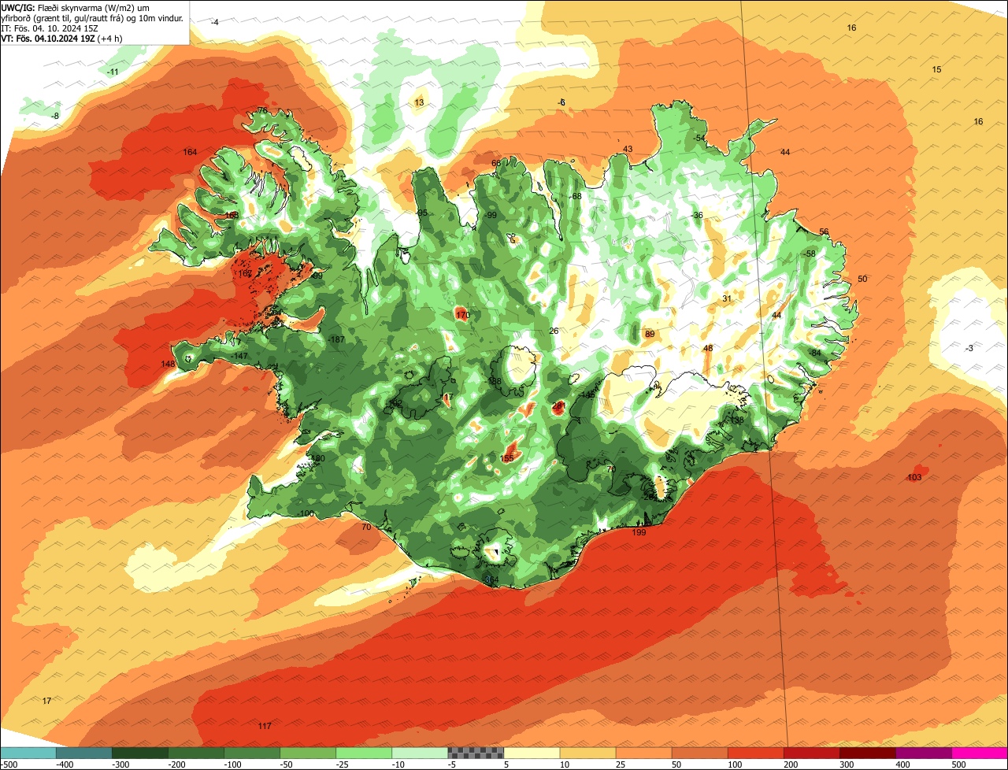
Task: Pick the olive green legend swatch at -50
Action: [308, 753]
